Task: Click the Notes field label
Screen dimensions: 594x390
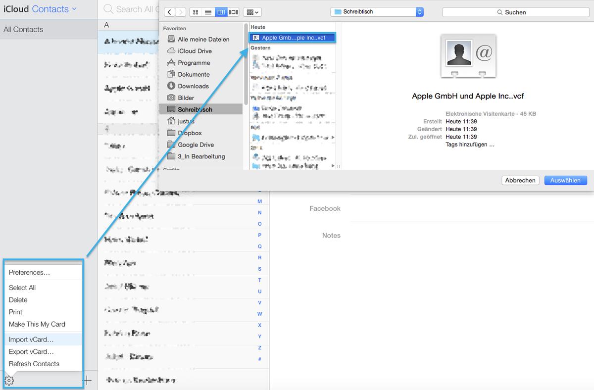Action: point(331,236)
